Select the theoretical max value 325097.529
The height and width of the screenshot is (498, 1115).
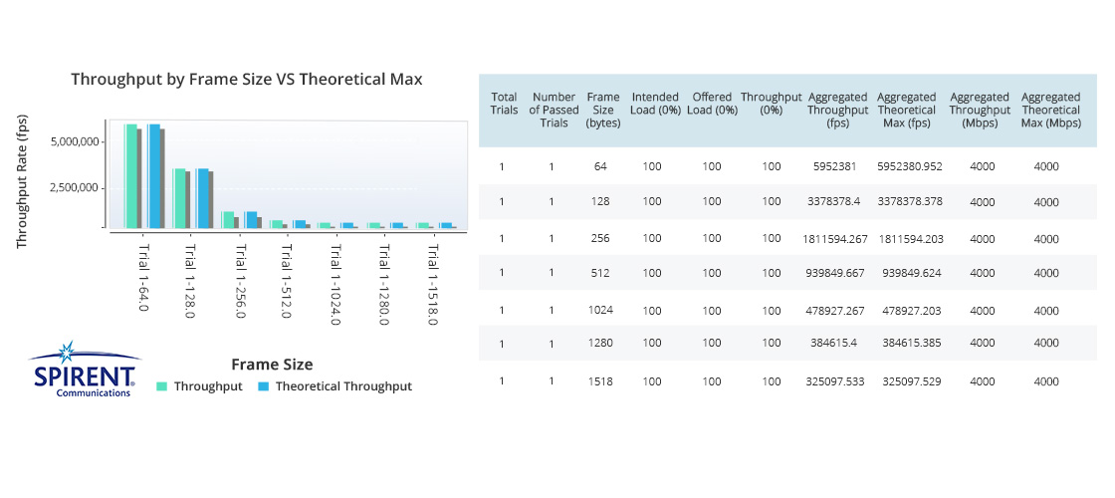912,381
